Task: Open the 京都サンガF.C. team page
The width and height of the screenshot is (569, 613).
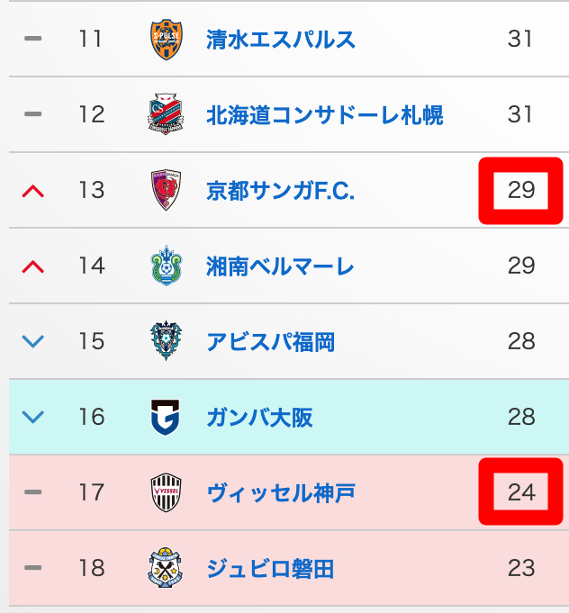Action: coord(280,191)
